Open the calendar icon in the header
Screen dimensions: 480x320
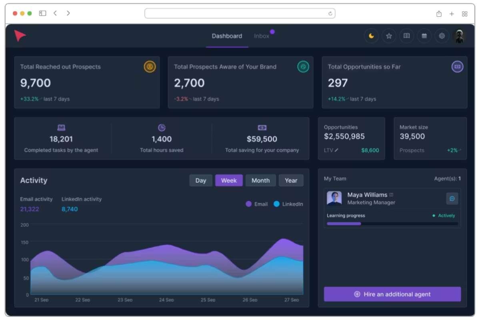coord(424,36)
